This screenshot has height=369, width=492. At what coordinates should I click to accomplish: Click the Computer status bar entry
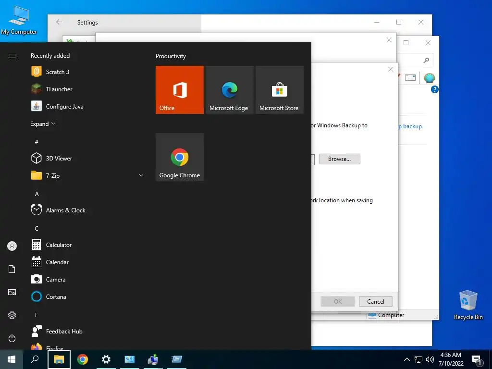[x=386, y=315]
